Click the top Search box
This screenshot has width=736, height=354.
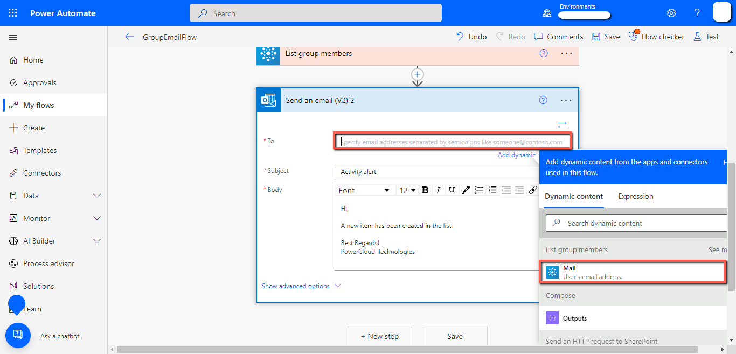(x=316, y=13)
